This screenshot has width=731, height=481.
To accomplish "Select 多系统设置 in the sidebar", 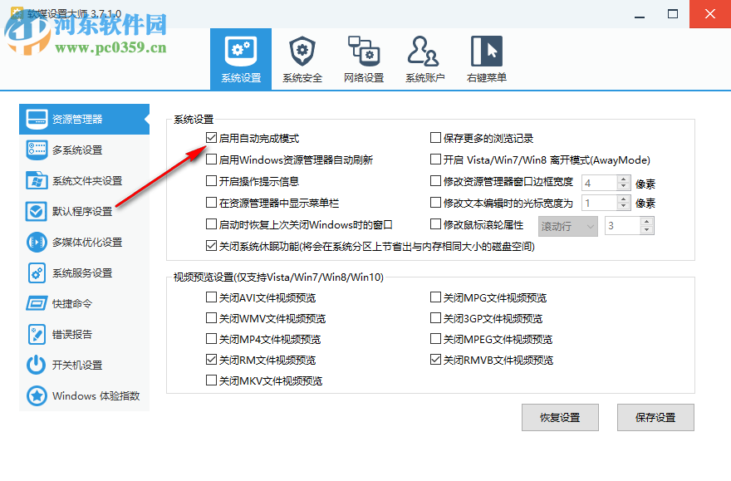I will click(79, 150).
